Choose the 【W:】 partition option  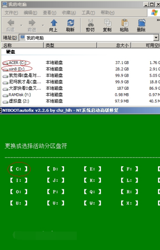(92, 203)
